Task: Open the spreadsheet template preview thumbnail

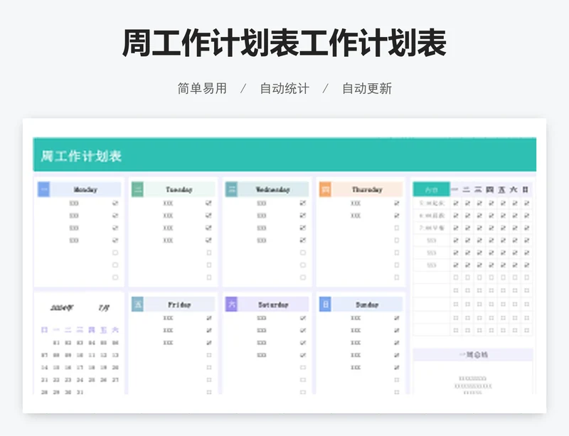Action: [284, 266]
